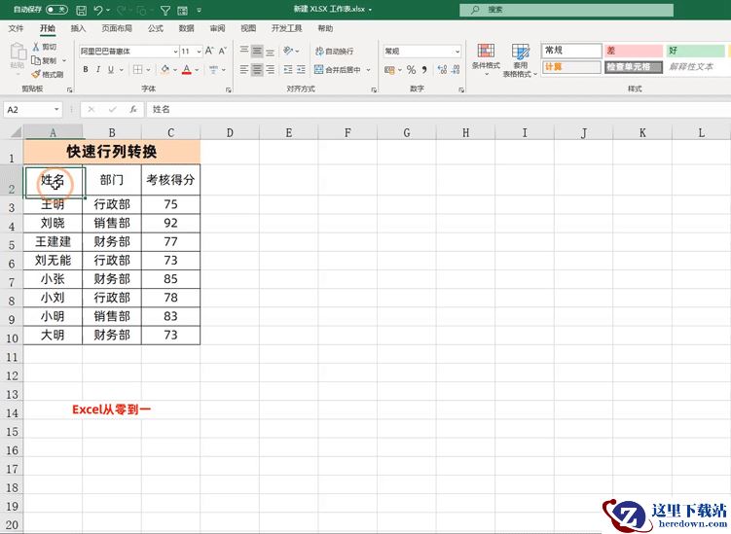Image resolution: width=731 pixels, height=534 pixels.
Task: Click the increase indent icon
Action: pyautogui.click(x=301, y=69)
